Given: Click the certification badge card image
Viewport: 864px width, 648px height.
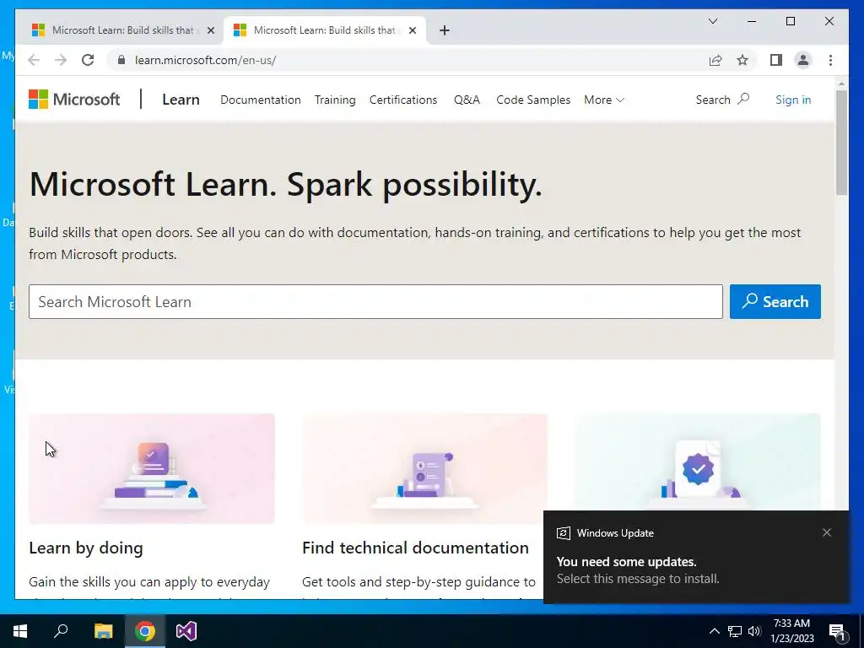Looking at the screenshot, I should [698, 462].
